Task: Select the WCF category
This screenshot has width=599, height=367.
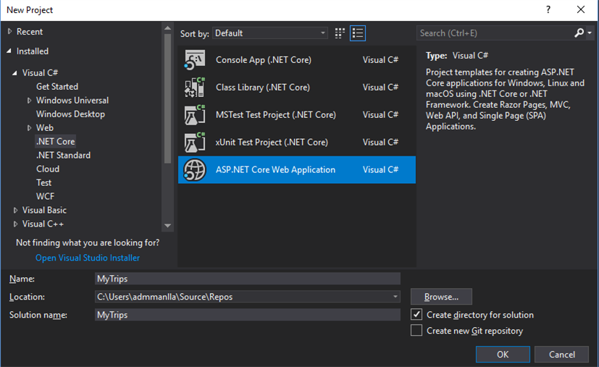Action: coord(45,197)
